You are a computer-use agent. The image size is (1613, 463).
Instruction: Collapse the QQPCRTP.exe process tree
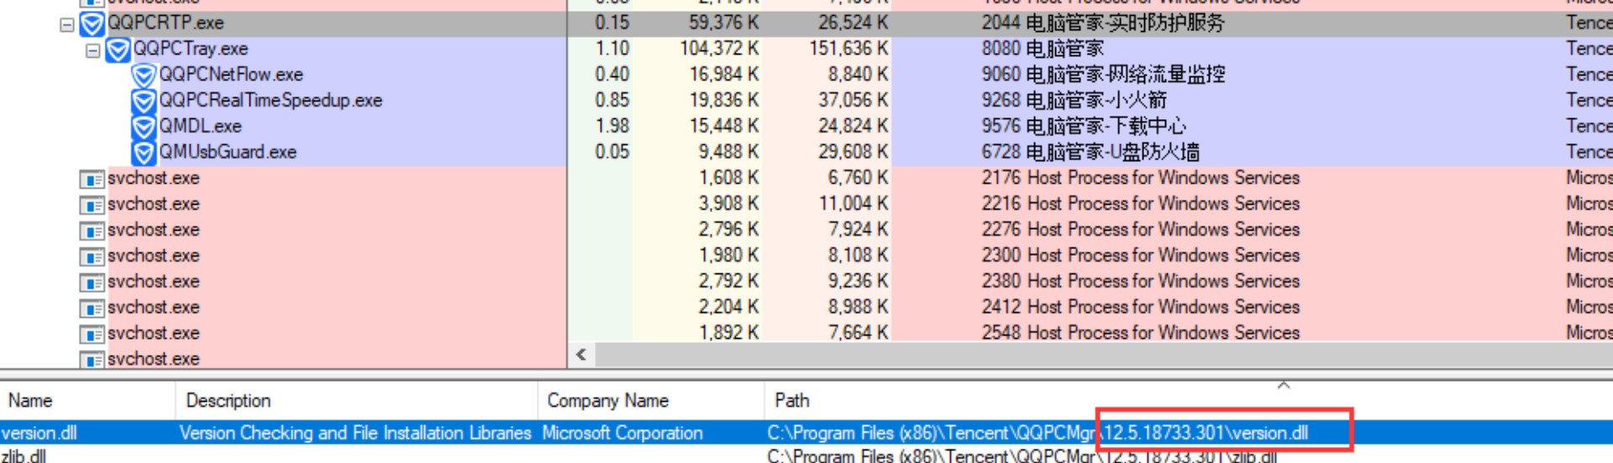66,25
